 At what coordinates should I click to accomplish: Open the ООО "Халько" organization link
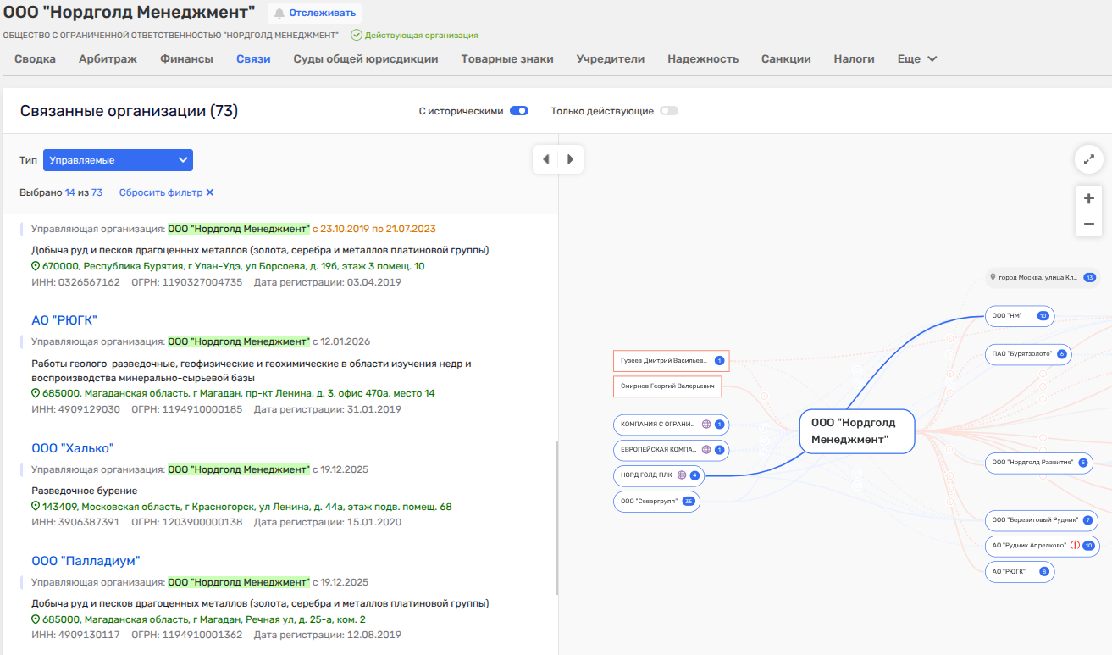[72, 448]
